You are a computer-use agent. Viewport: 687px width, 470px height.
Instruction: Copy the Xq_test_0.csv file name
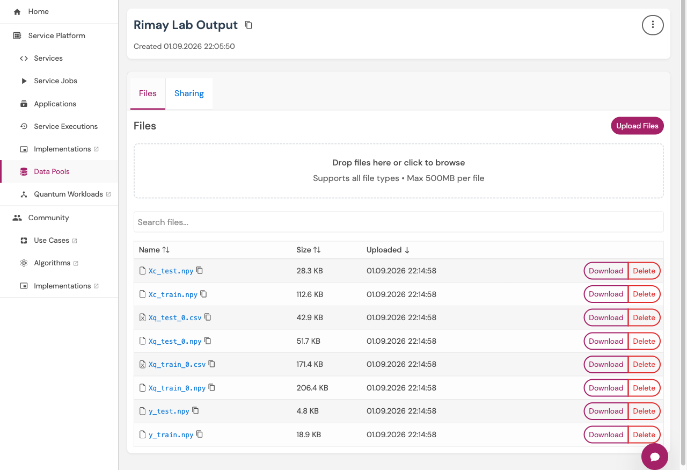(x=208, y=317)
